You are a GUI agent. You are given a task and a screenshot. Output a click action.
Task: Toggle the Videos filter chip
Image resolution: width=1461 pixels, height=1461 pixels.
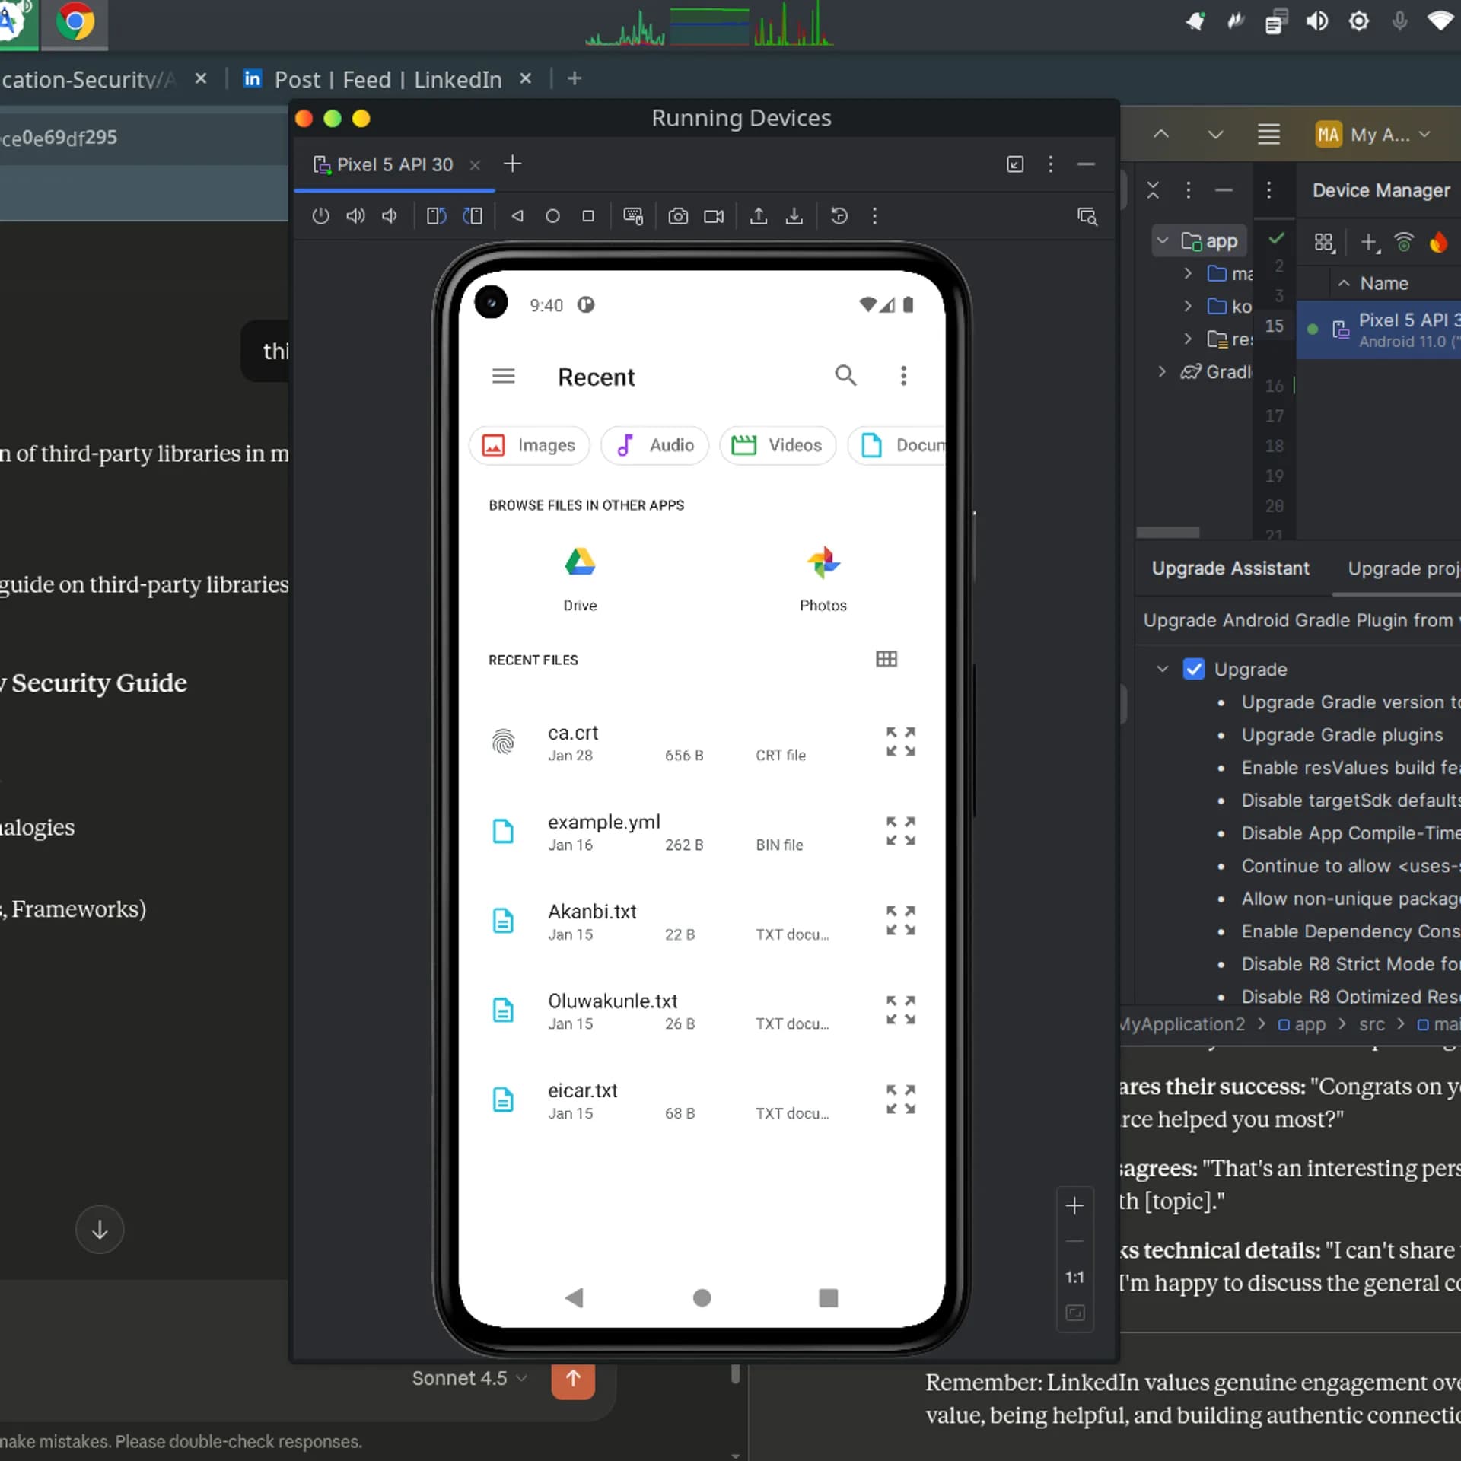pos(778,445)
